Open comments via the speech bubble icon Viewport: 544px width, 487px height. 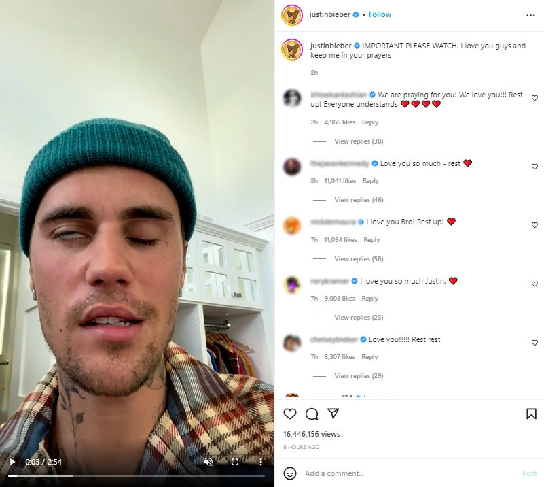[x=312, y=414]
